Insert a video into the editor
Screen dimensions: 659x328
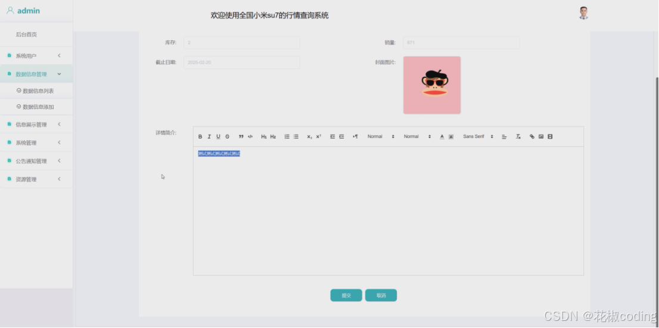[550, 136]
